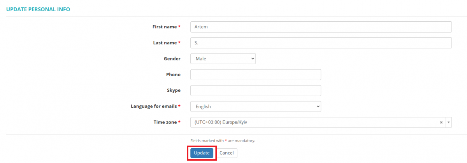
Task: Focus the Last name field containing S.
Action: point(321,43)
